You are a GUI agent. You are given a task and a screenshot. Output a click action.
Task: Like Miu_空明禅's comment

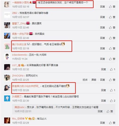click(112, 123)
